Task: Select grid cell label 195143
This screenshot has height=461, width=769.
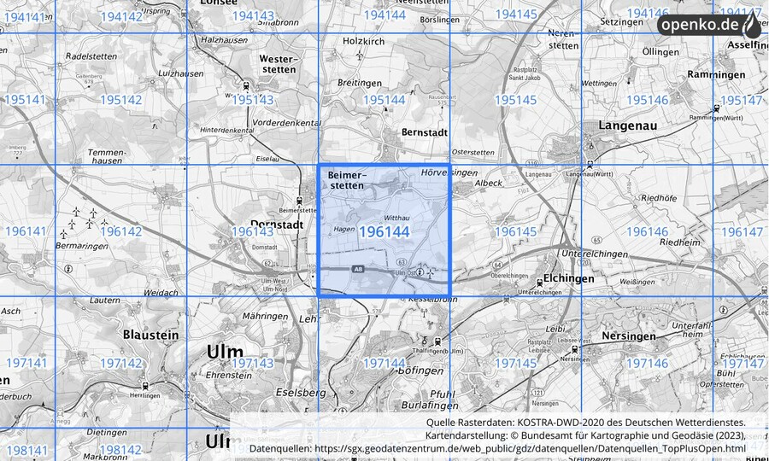Action: pos(253,100)
